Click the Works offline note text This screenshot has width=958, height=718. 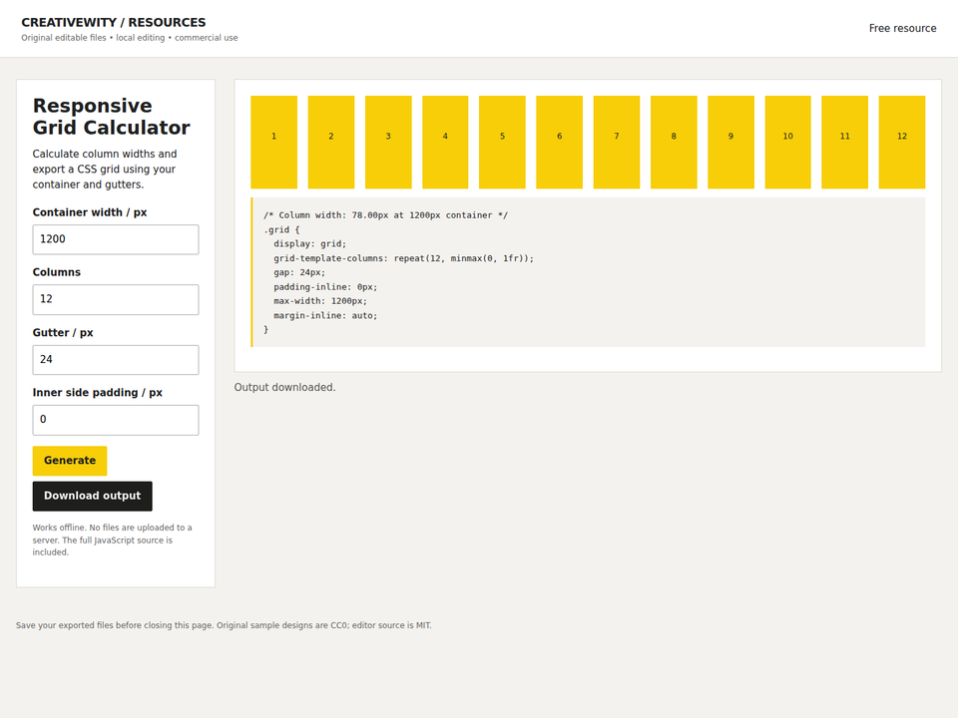point(113,539)
